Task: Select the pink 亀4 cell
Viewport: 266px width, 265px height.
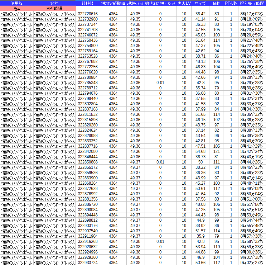Action: click(17, 8)
